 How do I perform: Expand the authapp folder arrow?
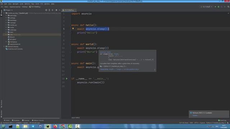[x=6, y=18]
